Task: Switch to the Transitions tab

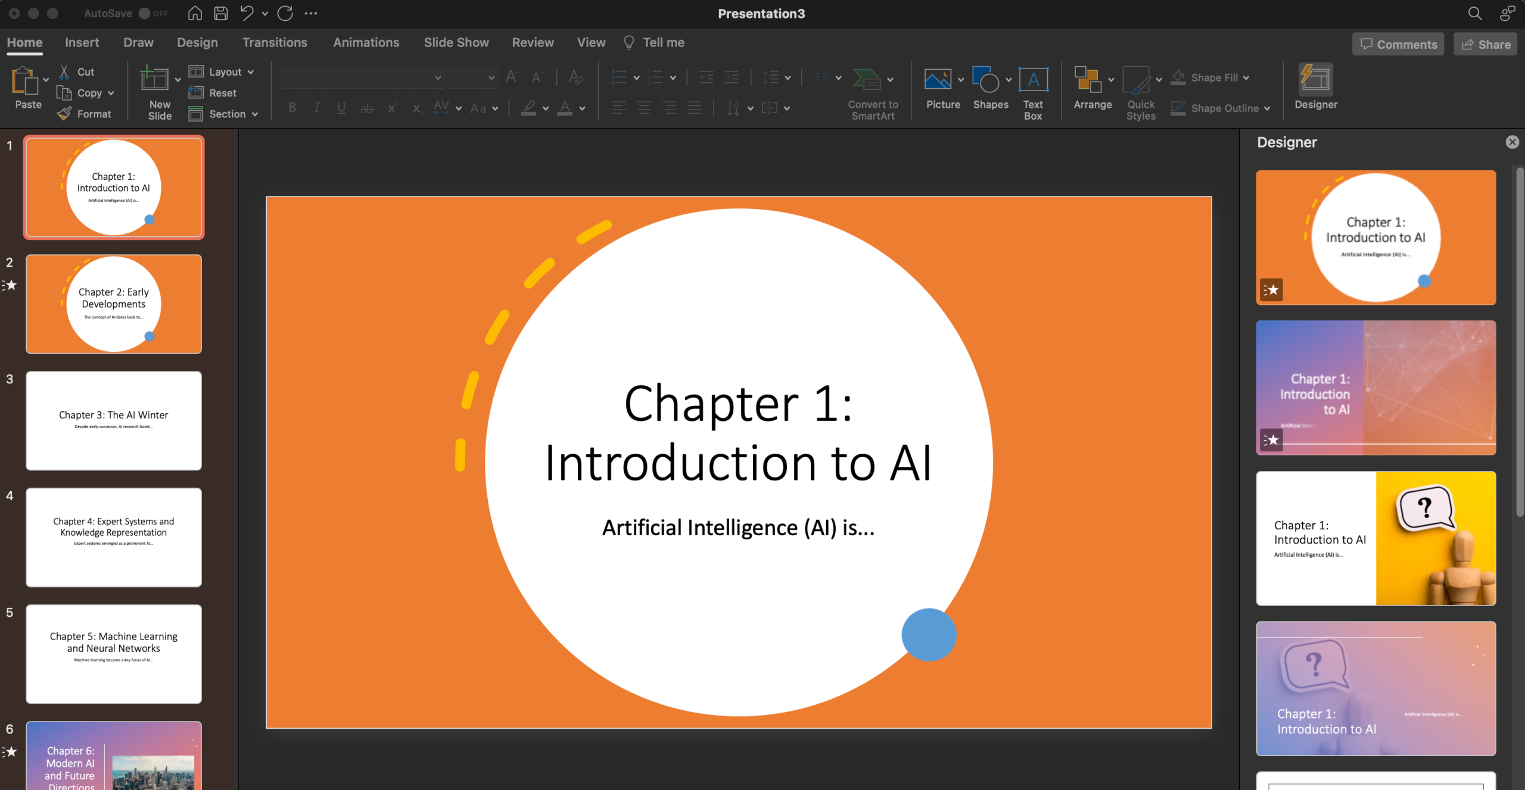Action: pyautogui.click(x=275, y=42)
